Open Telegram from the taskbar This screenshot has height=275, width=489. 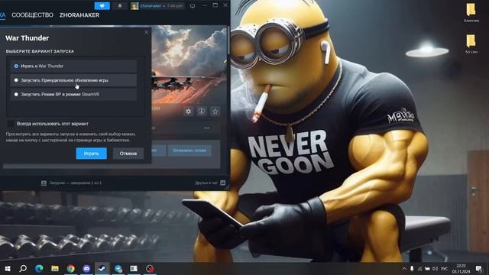(118, 268)
